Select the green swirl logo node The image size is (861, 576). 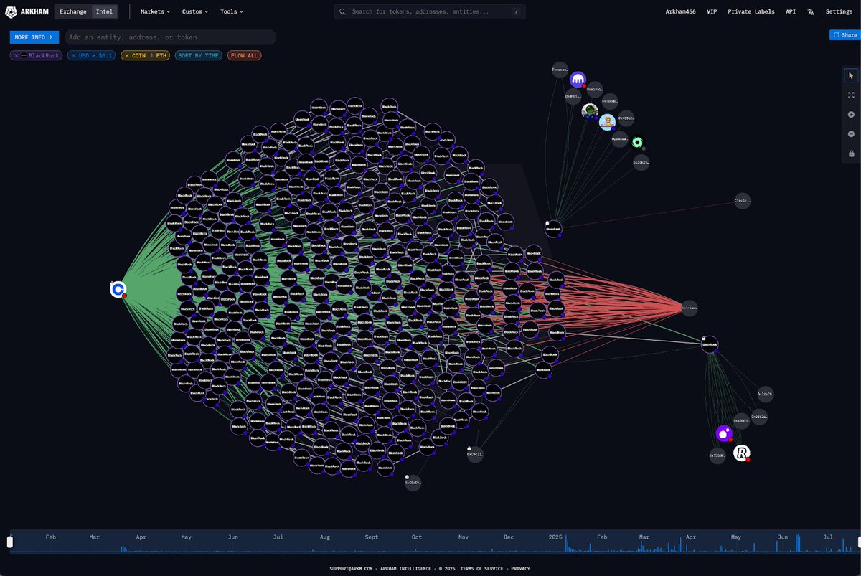[638, 142]
